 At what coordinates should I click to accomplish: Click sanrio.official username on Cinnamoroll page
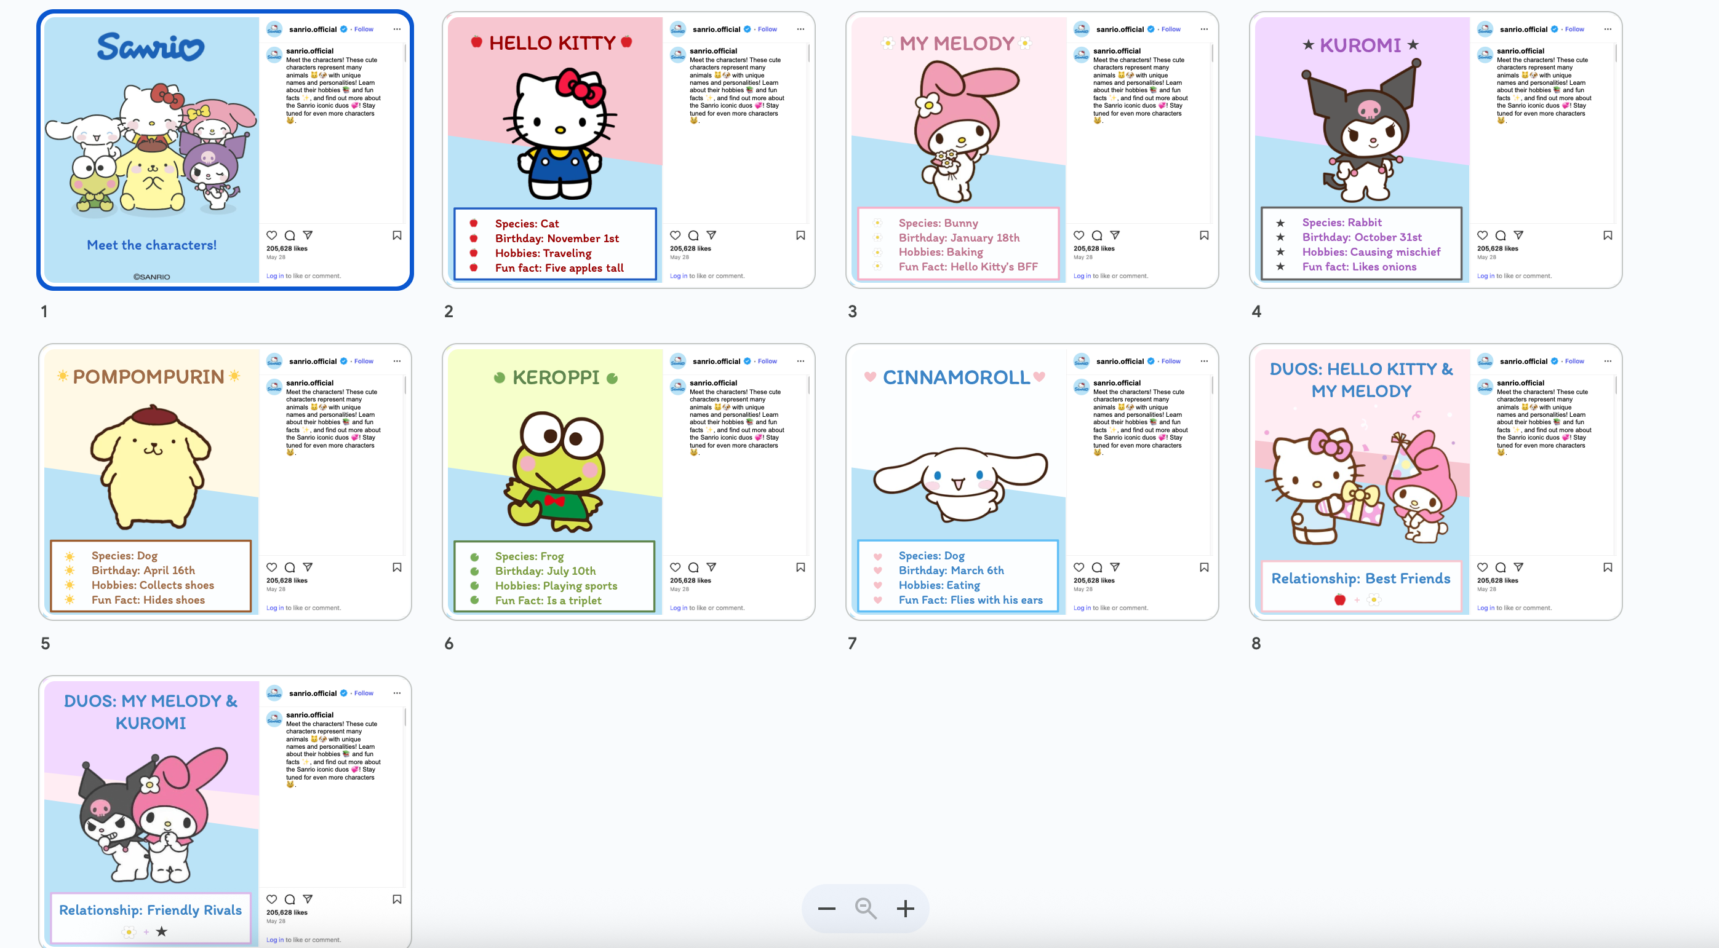click(x=1119, y=361)
